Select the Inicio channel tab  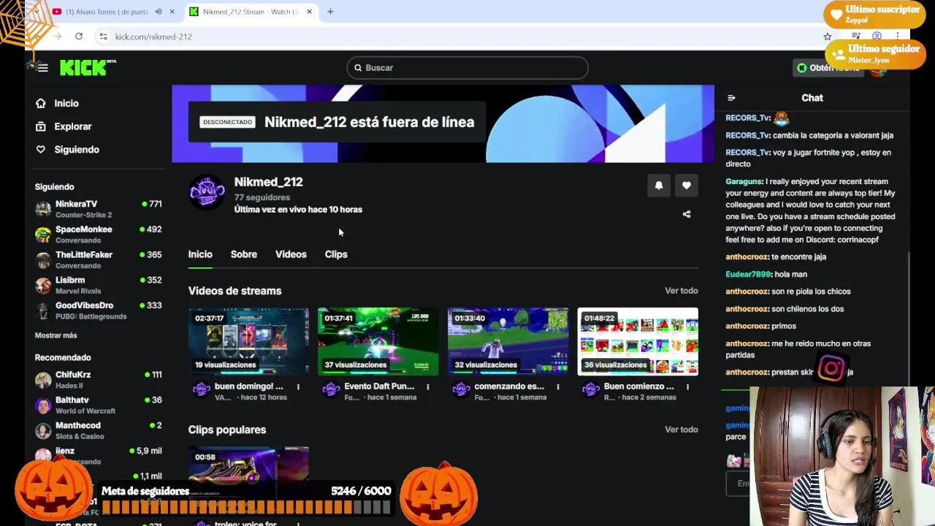click(x=200, y=254)
